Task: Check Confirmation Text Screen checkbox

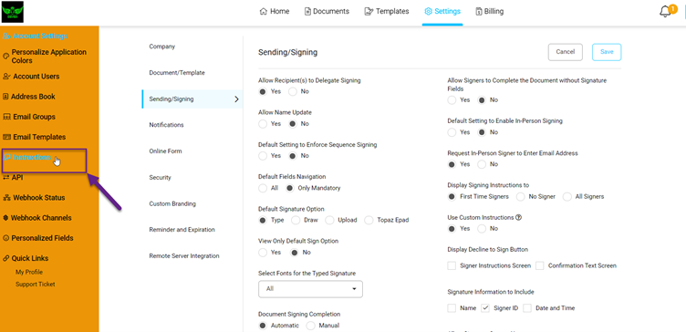Action: (x=540, y=265)
